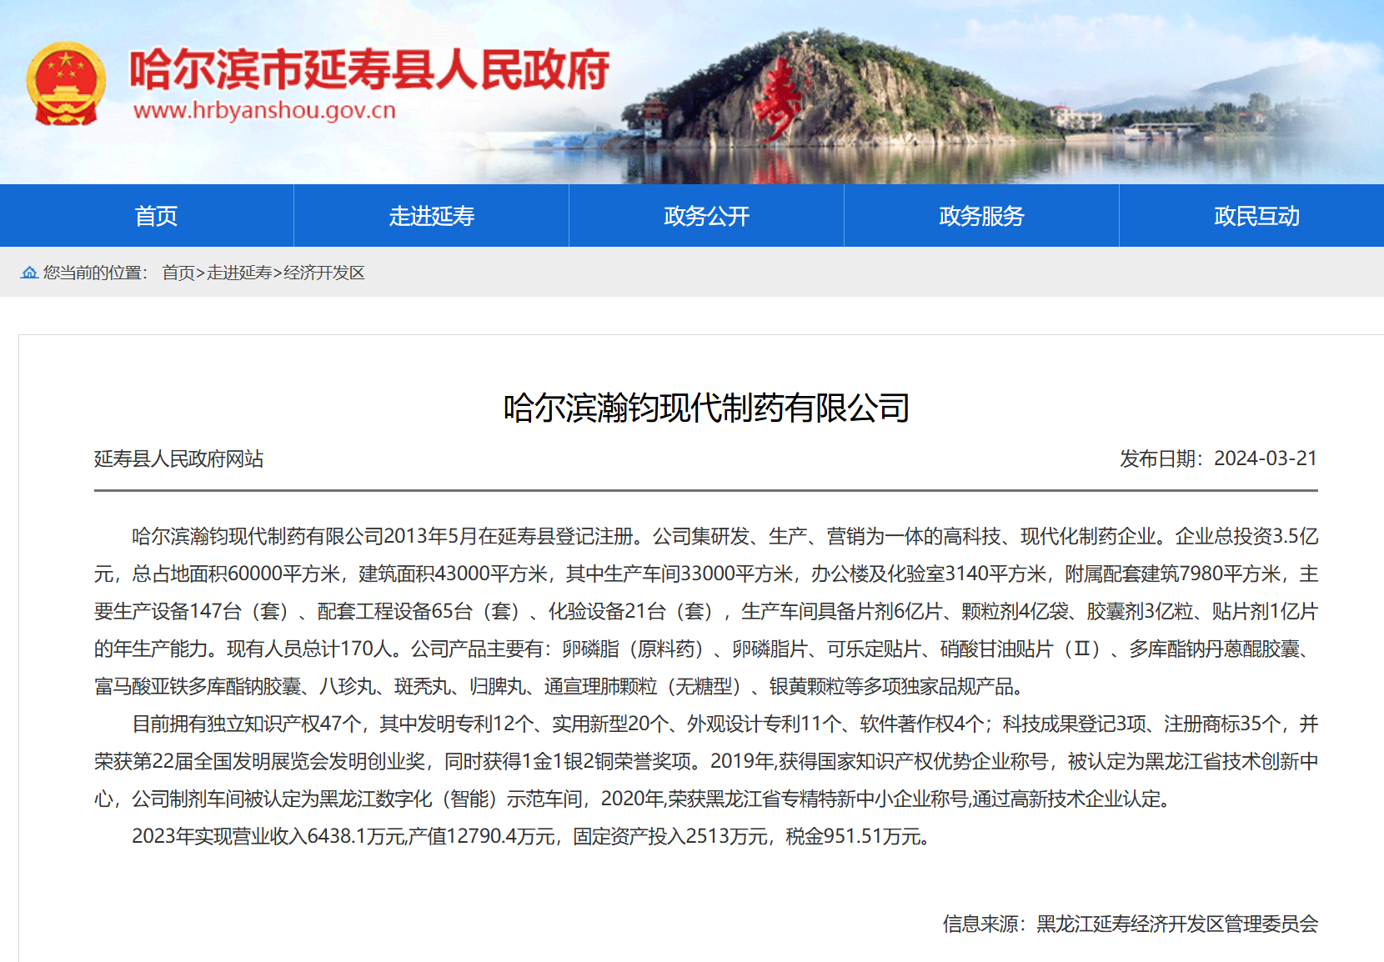Click the publish date 2024-03-21
The image size is (1384, 962).
pos(1265,458)
